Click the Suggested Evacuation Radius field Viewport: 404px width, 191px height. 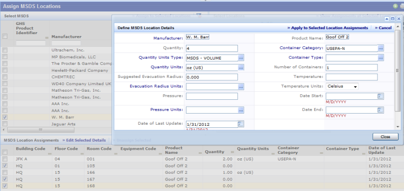212,77
